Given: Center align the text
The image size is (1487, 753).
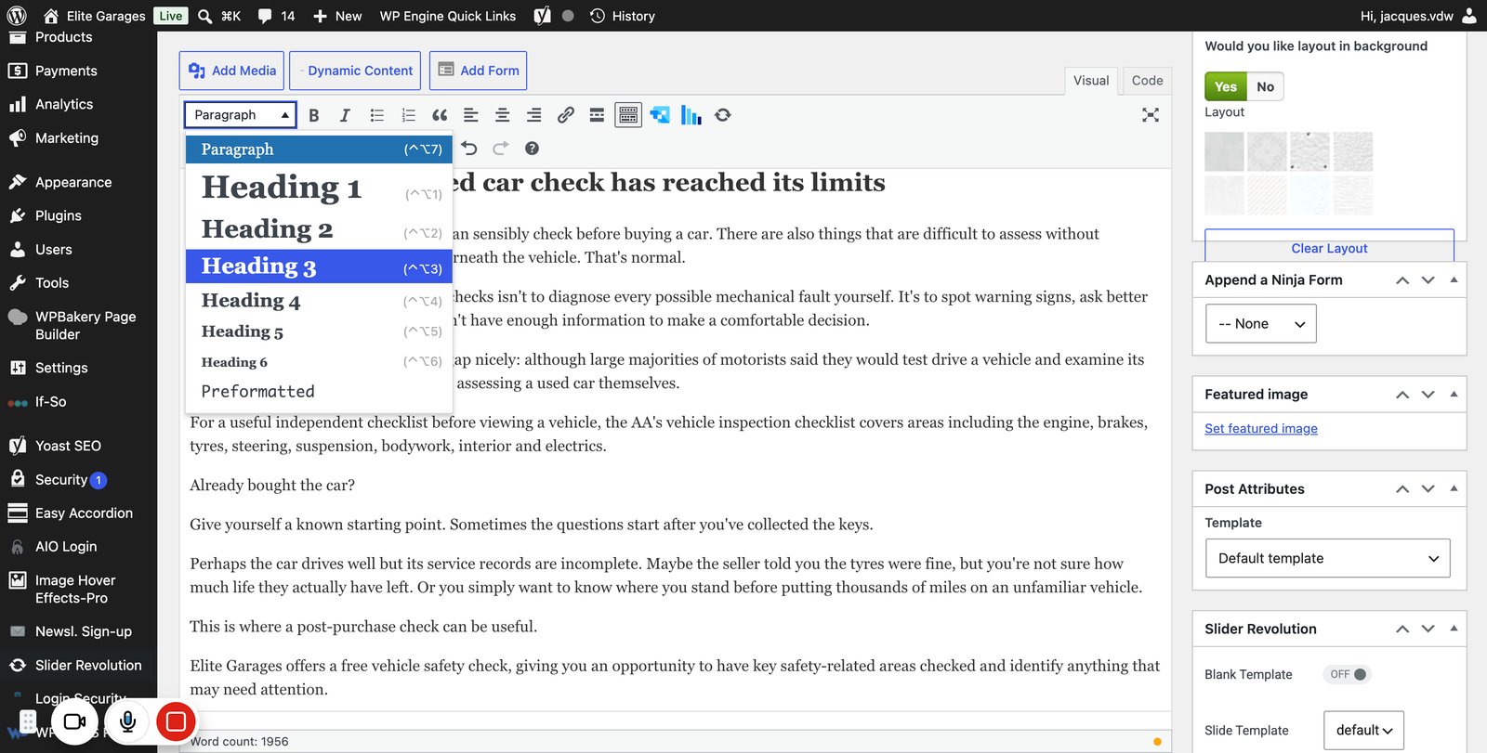Looking at the screenshot, I should click(502, 115).
